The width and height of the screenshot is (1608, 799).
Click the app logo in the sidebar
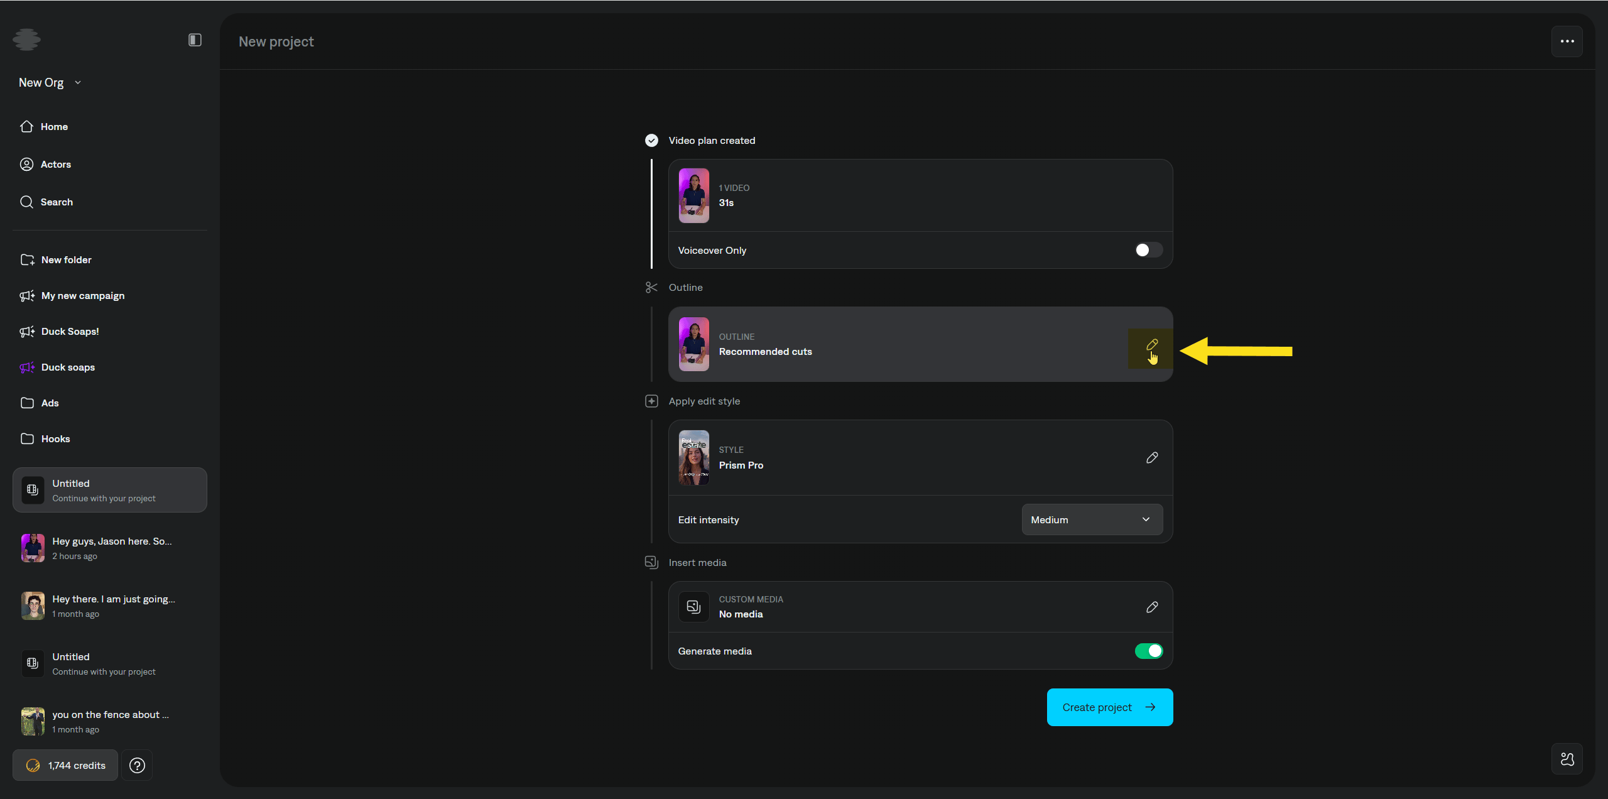coord(26,40)
